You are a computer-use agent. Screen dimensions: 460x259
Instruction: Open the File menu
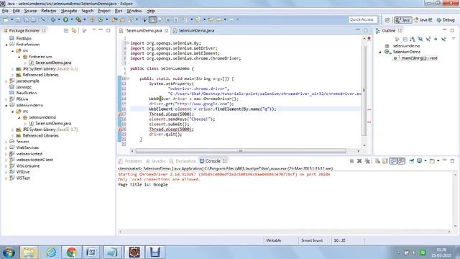pyautogui.click(x=5, y=11)
